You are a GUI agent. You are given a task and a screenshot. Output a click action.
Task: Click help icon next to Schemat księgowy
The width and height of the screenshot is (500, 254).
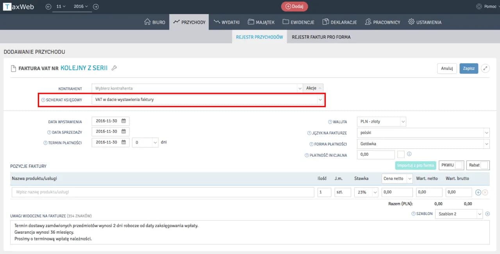tap(43, 100)
